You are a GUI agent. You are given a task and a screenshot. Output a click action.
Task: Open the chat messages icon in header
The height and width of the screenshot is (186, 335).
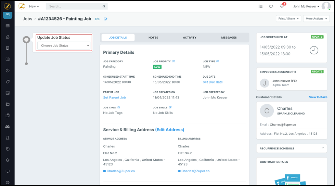tap(271, 6)
